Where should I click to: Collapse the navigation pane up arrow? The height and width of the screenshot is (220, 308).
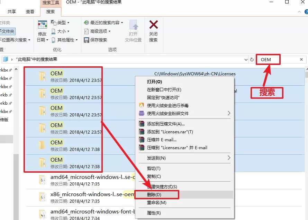16,69
